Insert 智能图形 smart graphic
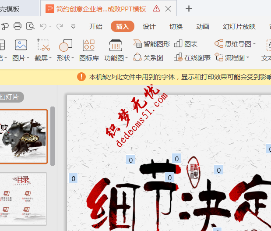271x231 pixels. click(151, 44)
